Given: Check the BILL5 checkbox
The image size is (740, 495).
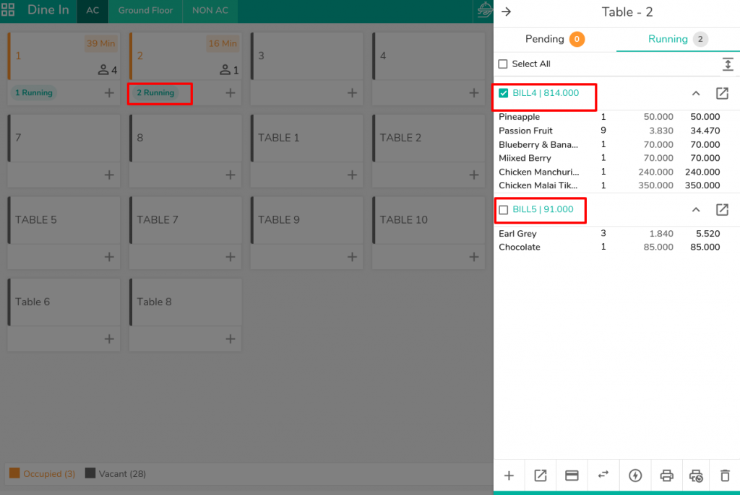Looking at the screenshot, I should coord(504,210).
